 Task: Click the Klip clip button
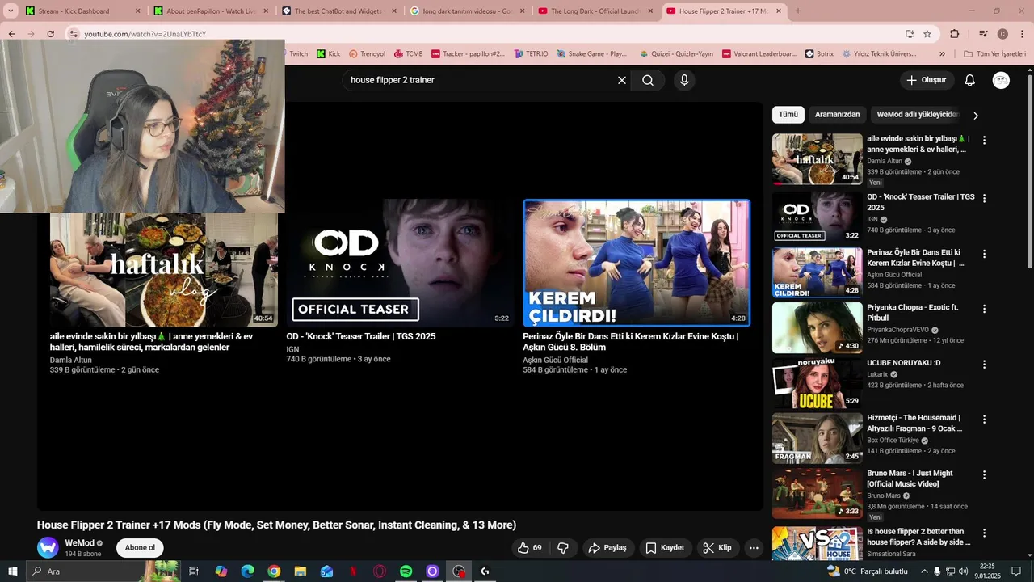click(x=717, y=548)
